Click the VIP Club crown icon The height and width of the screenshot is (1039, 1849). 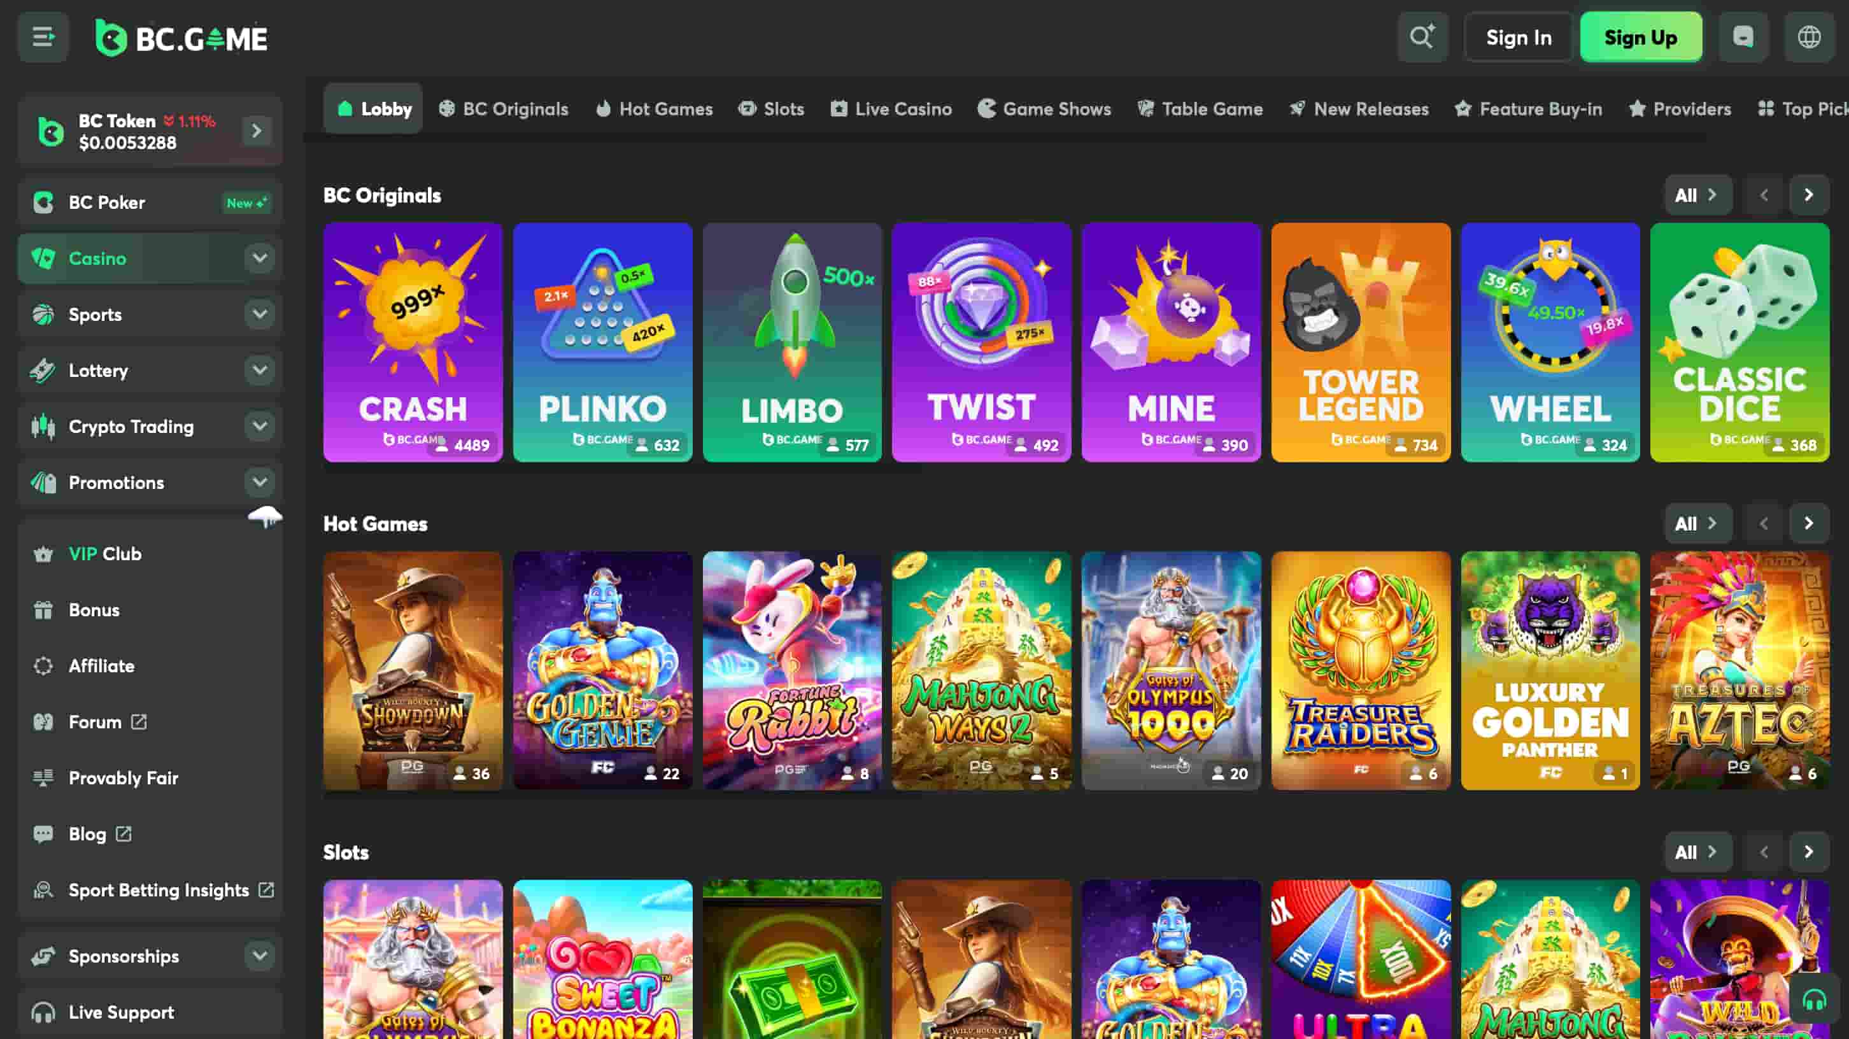(x=43, y=554)
